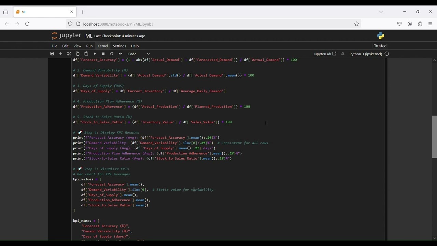
Task: Click the scrollbar down arrow
Action: [x=435, y=238]
